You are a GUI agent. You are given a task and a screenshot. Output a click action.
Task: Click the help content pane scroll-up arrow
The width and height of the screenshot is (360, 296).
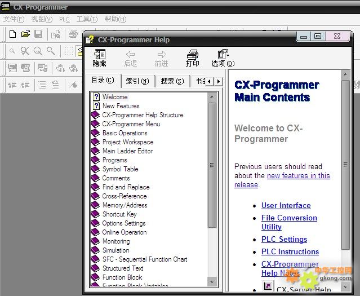(345, 74)
